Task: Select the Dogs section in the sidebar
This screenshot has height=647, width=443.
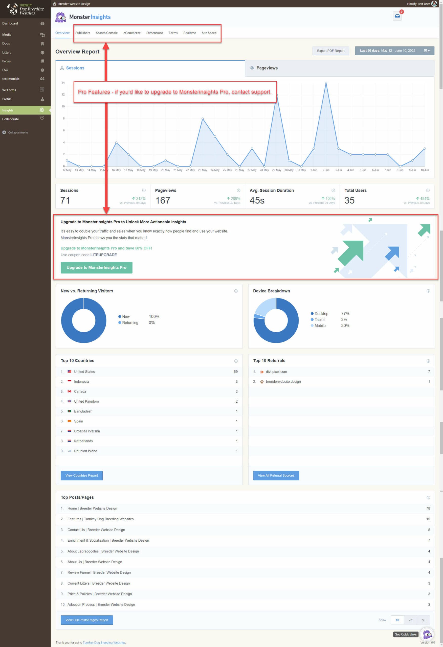Action: pyautogui.click(x=6, y=43)
